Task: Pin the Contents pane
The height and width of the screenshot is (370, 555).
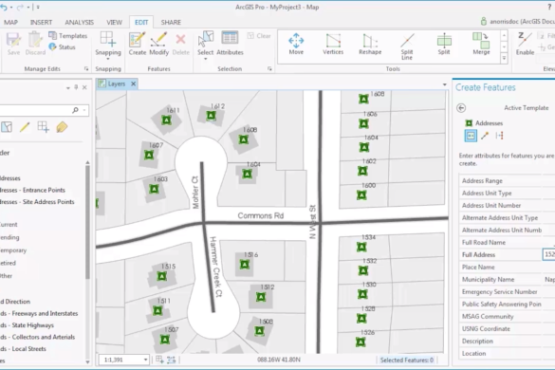Action: (x=76, y=87)
